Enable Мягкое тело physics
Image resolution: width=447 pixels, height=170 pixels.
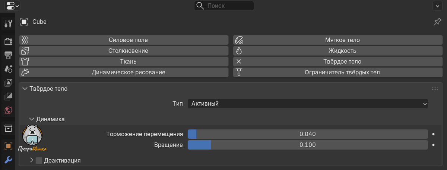click(x=338, y=40)
